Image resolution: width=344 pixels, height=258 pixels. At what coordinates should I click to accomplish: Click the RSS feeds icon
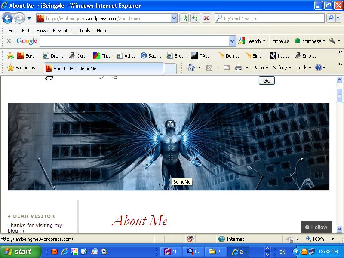click(x=209, y=68)
